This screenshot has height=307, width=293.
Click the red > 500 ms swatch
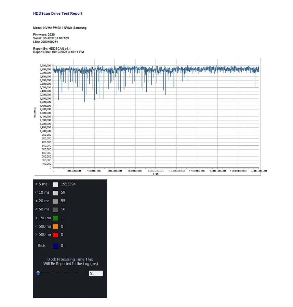(55, 235)
